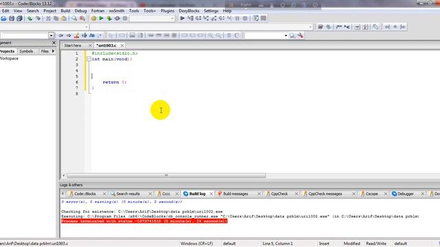Image resolution: width=440 pixels, height=247 pixels.
Task: Click the Build and run icon
Action: (109, 19)
